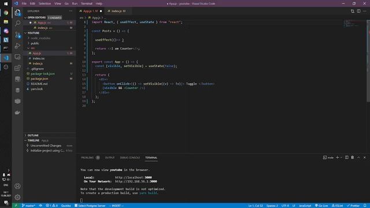Open the notifications bell in status bar
370x208 pixels.
point(365,206)
